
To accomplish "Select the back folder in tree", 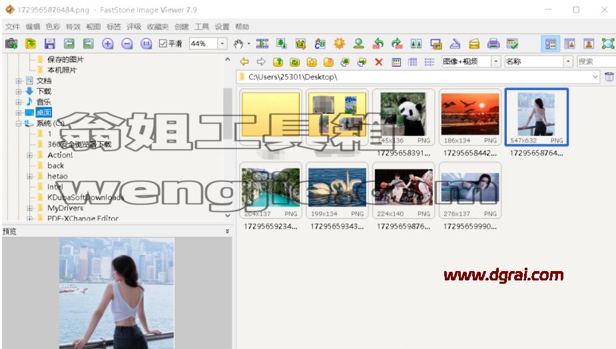I will coord(55,165).
